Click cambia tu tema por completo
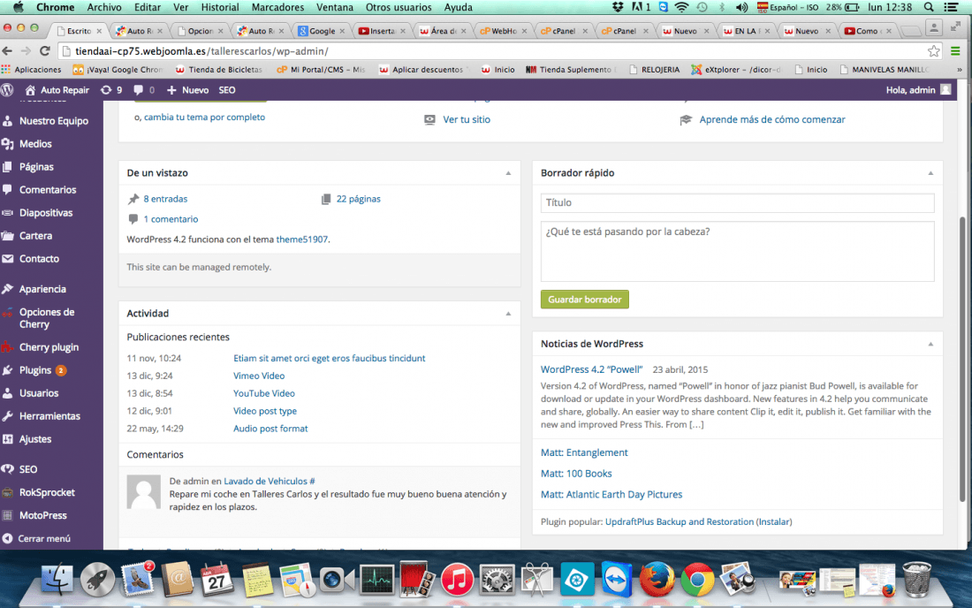This screenshot has width=972, height=608. tap(205, 118)
